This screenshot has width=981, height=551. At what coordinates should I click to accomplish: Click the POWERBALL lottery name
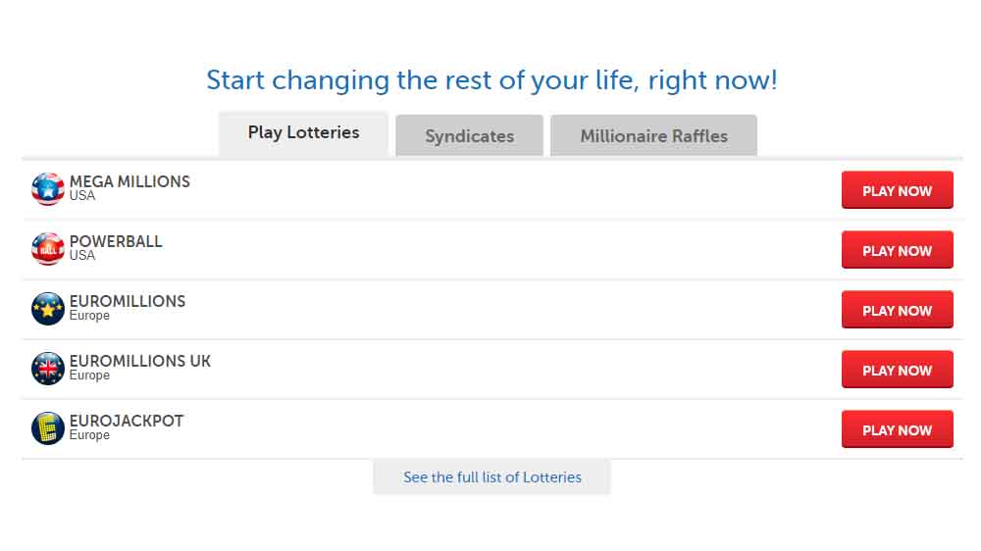click(116, 241)
